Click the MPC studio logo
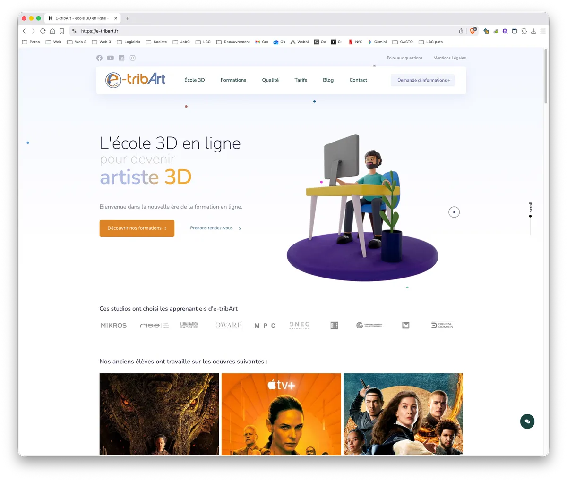The width and height of the screenshot is (567, 480). [265, 326]
